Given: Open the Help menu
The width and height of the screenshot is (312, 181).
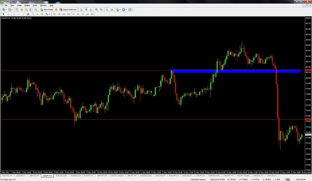Looking at the screenshot, I should pyautogui.click(x=51, y=5).
